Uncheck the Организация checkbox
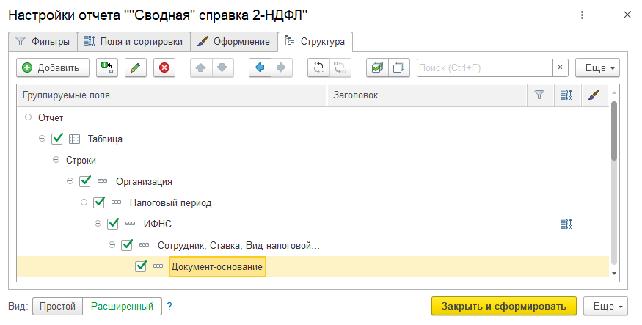The width and height of the screenshot is (642, 325). pyautogui.click(x=85, y=181)
